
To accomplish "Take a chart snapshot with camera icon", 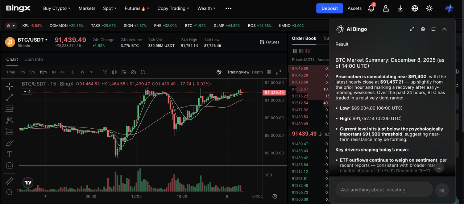I will pyautogui.click(x=133, y=72).
